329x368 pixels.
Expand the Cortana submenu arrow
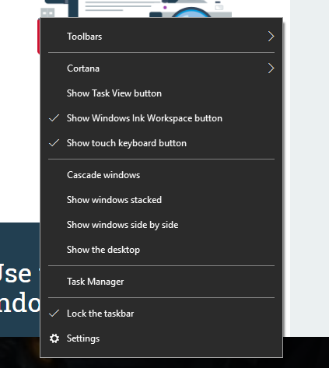pos(271,68)
